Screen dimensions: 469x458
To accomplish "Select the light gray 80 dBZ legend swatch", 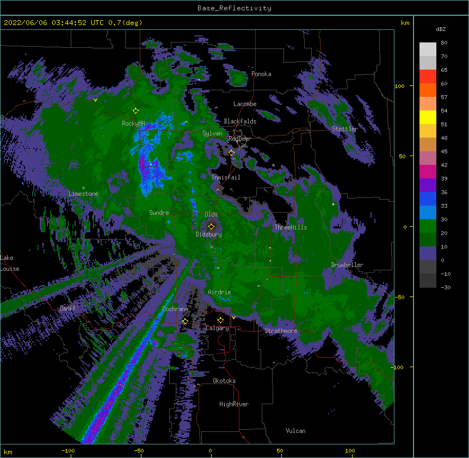I will [428, 49].
